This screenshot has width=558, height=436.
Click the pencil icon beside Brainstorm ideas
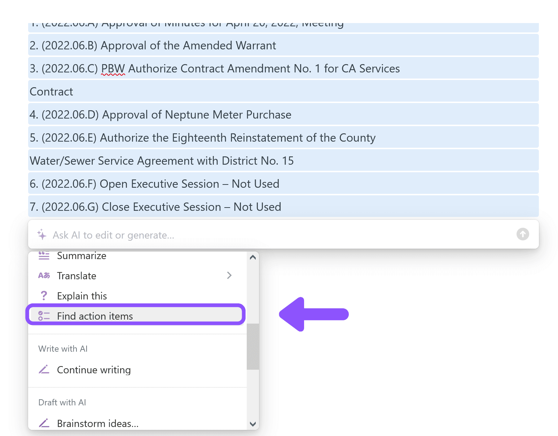click(x=44, y=423)
